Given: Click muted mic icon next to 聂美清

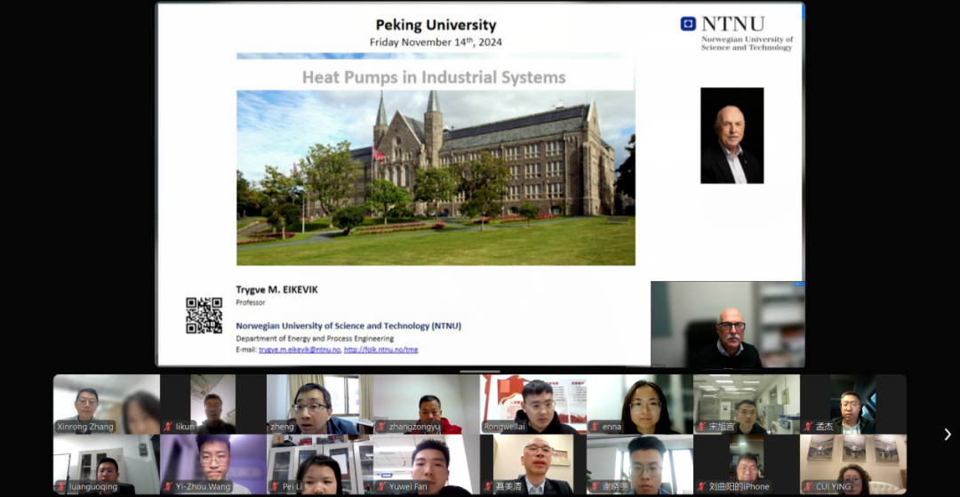Looking at the screenshot, I should [x=487, y=486].
